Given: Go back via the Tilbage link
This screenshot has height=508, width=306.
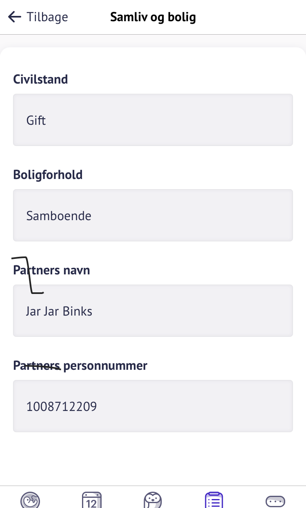Looking at the screenshot, I should click(47, 17).
